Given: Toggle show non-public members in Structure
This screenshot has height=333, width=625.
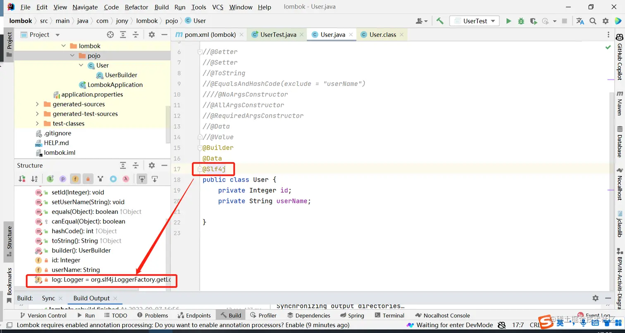Looking at the screenshot, I should (x=88, y=179).
